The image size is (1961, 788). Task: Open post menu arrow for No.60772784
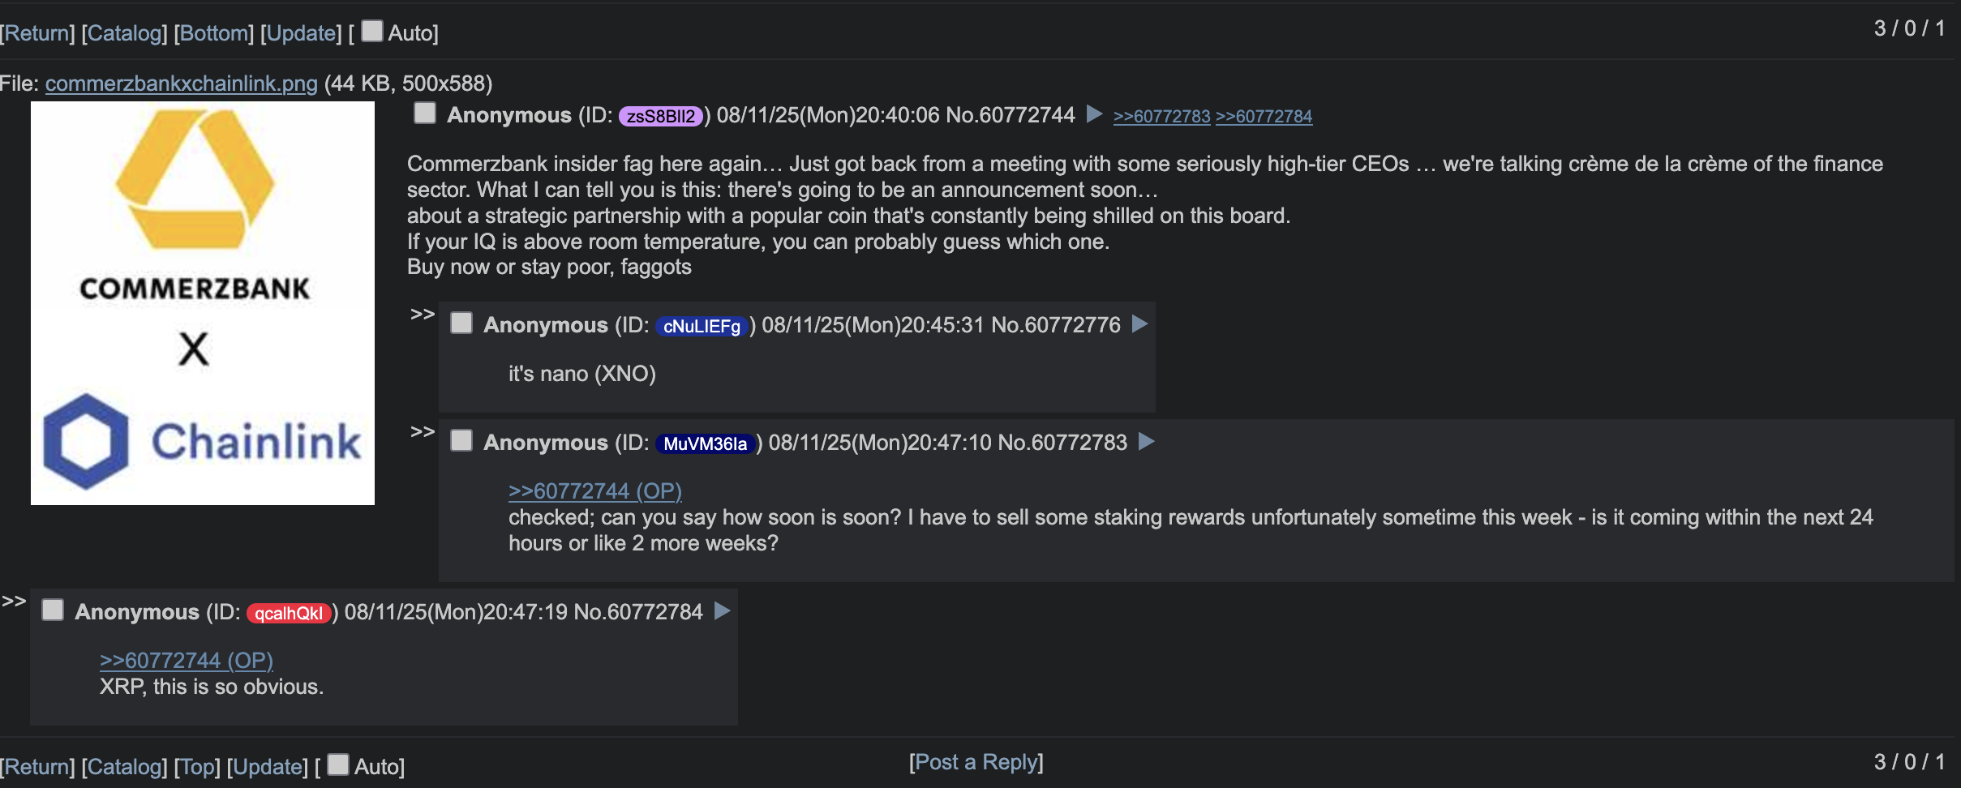pos(722,611)
